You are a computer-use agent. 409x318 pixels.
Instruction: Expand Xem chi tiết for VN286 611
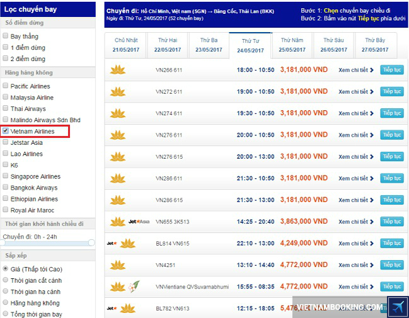[356, 178]
